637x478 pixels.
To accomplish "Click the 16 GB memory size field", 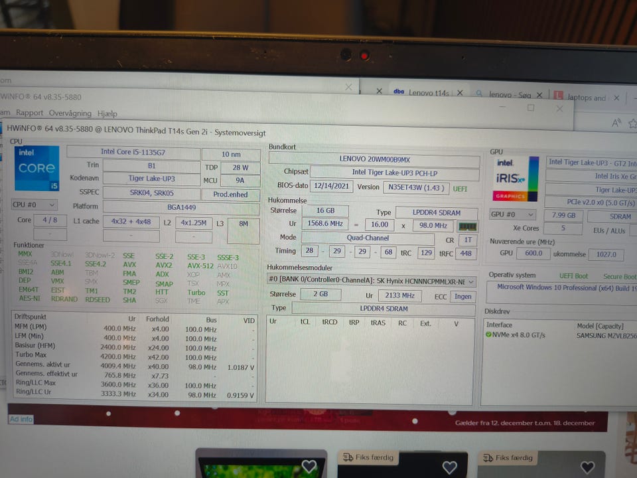I will [x=325, y=210].
